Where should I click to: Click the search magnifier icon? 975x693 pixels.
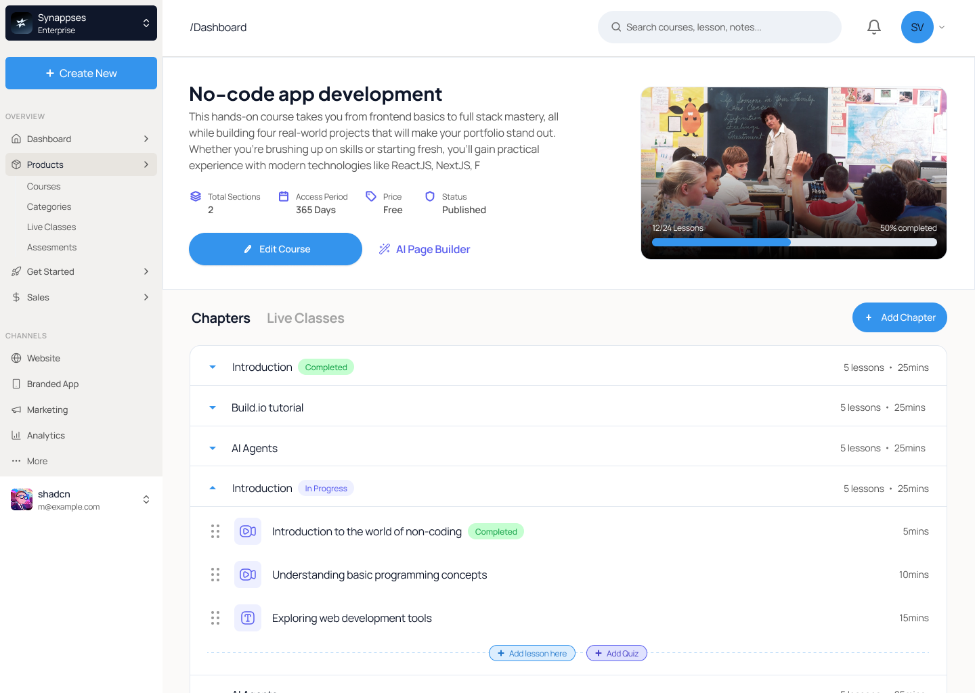[616, 27]
